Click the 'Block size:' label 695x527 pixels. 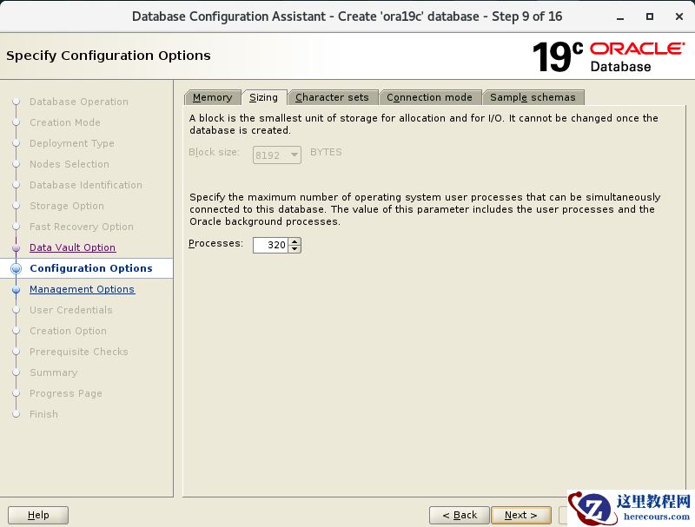214,152
